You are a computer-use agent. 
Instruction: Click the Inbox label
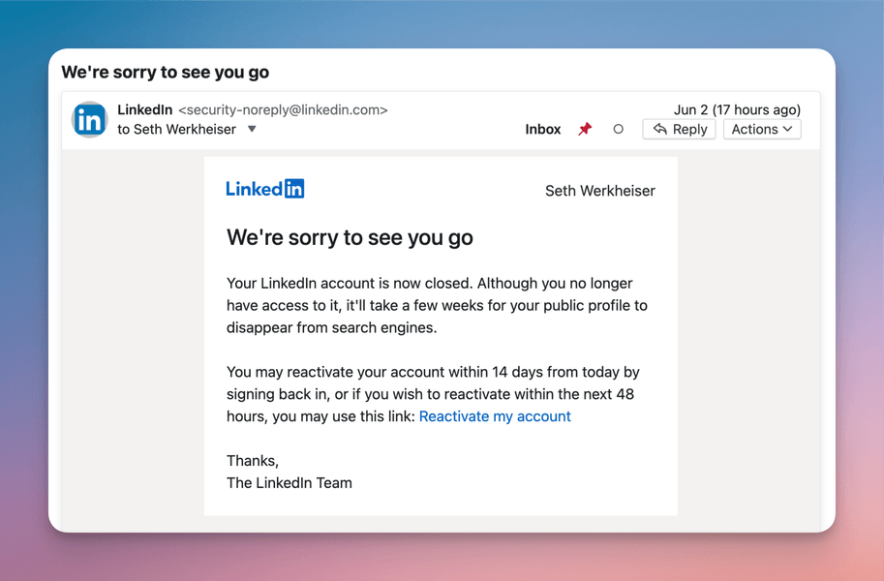[543, 129]
